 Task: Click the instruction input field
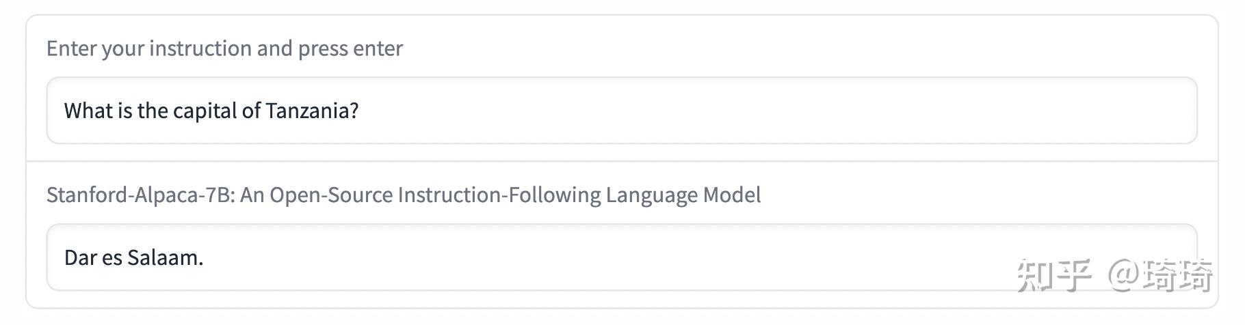pos(621,111)
